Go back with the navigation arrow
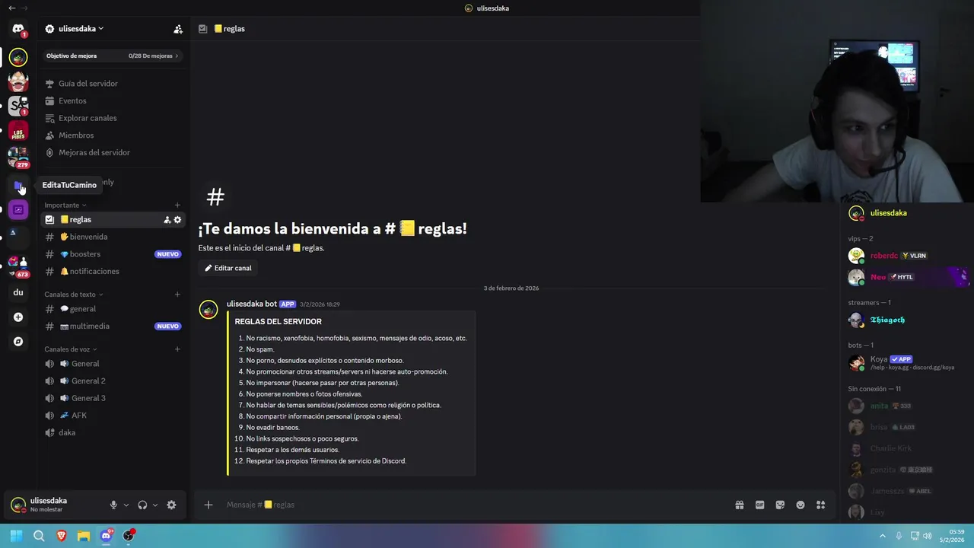 pyautogui.click(x=11, y=8)
